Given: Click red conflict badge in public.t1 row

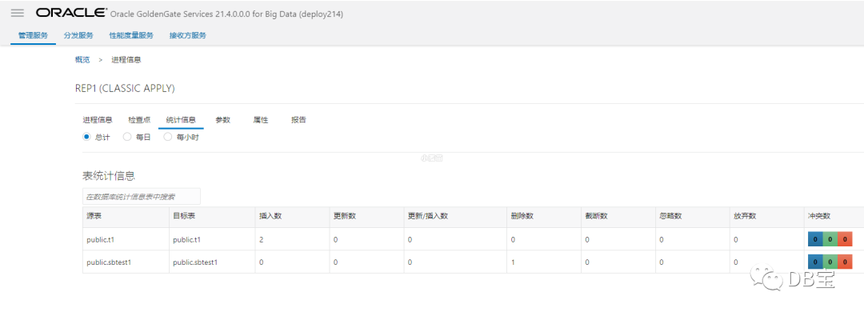Looking at the screenshot, I should pos(845,239).
